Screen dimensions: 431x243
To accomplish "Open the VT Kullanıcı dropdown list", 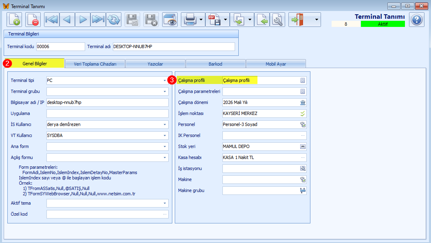I will (165, 135).
